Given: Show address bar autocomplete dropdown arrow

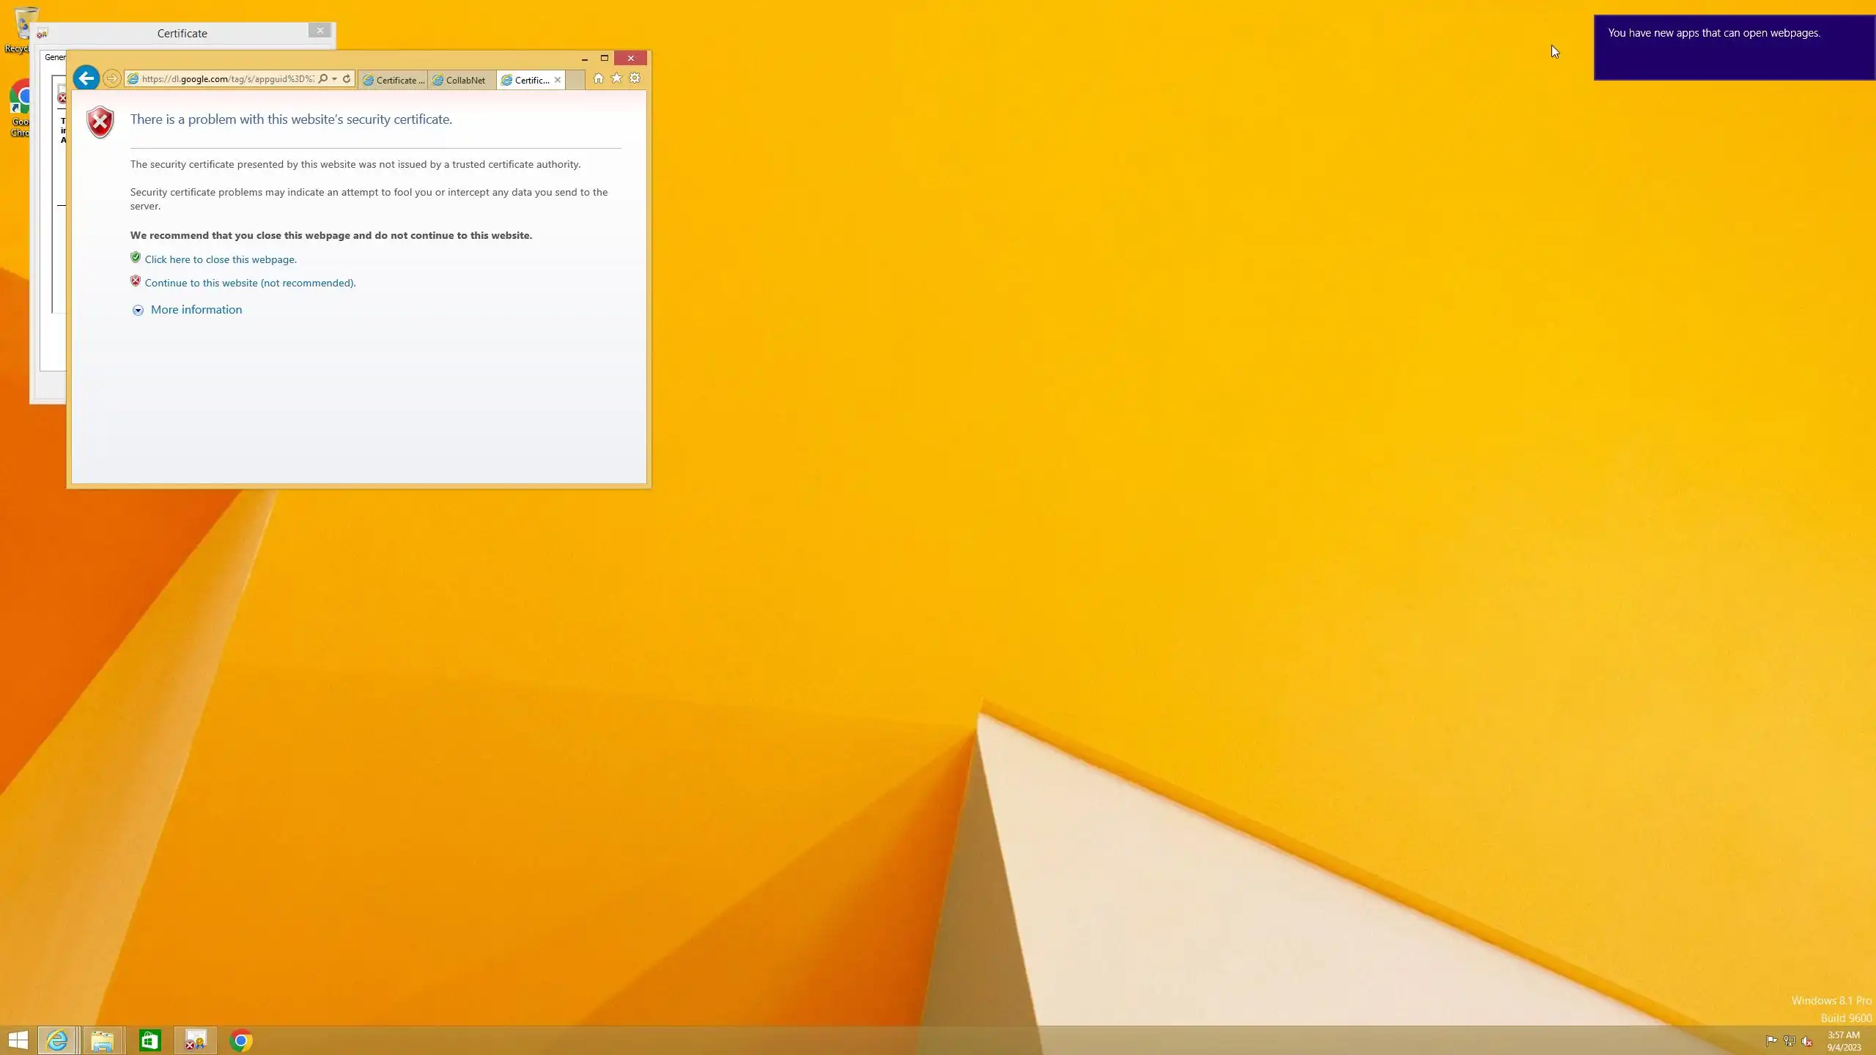Looking at the screenshot, I should (334, 79).
